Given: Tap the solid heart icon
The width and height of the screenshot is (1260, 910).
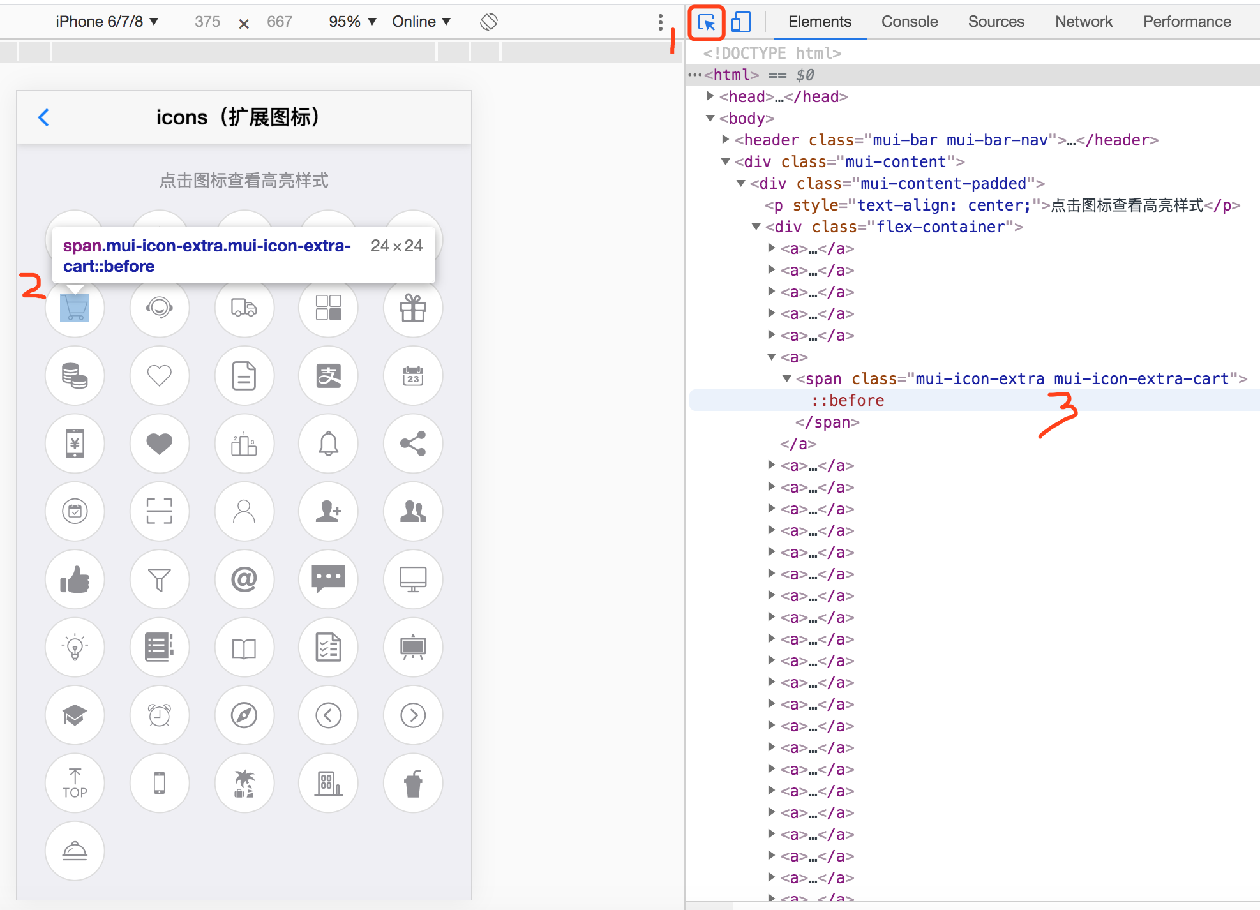Looking at the screenshot, I should pos(160,443).
